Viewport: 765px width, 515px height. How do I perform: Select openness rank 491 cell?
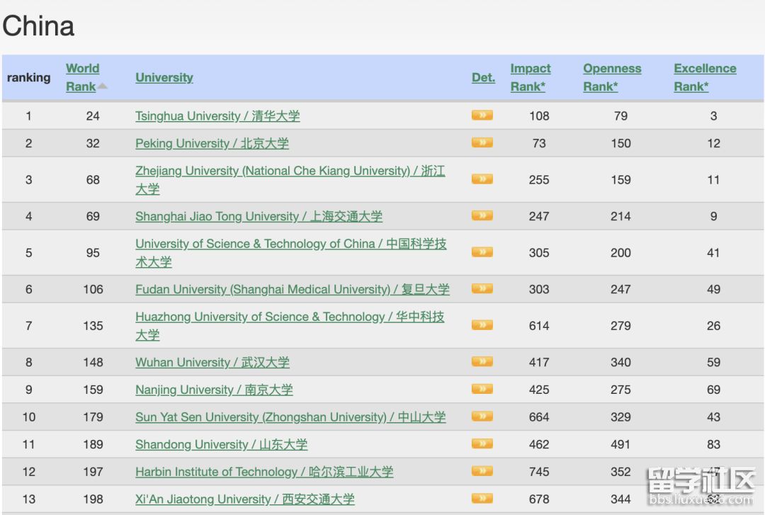click(620, 444)
